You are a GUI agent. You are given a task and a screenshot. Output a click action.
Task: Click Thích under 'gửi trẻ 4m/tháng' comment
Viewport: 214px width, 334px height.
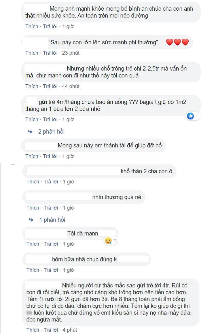pos(32,119)
